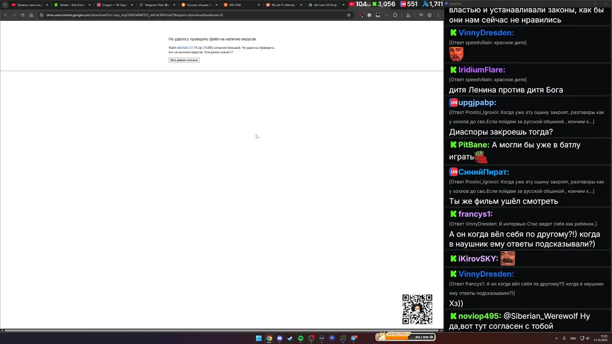Viewport: 612px width, 344px height.
Task: Open Steam from the taskbar
Action: click(290, 338)
